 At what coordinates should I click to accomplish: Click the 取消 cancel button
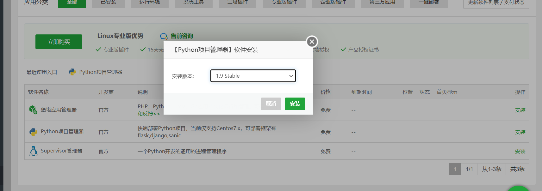click(271, 104)
